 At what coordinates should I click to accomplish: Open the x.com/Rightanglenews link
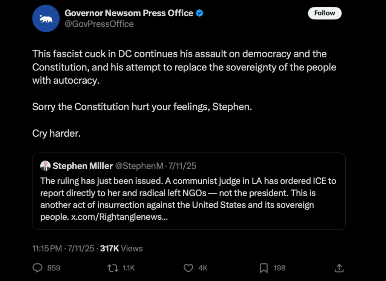[x=119, y=218]
